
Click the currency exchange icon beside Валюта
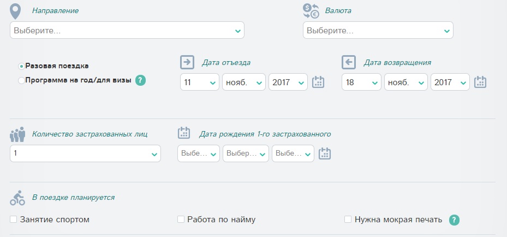pos(311,11)
